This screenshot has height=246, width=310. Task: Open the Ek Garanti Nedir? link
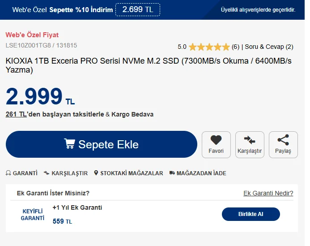(x=268, y=193)
